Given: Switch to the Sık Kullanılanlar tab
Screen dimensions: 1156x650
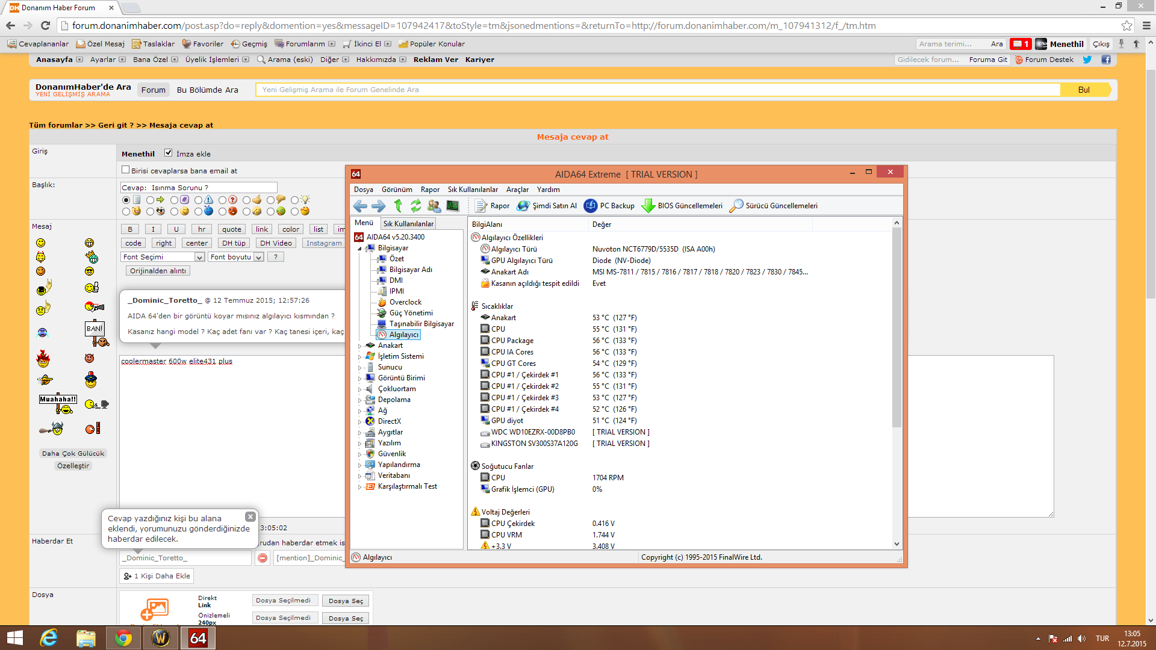Looking at the screenshot, I should click(408, 224).
